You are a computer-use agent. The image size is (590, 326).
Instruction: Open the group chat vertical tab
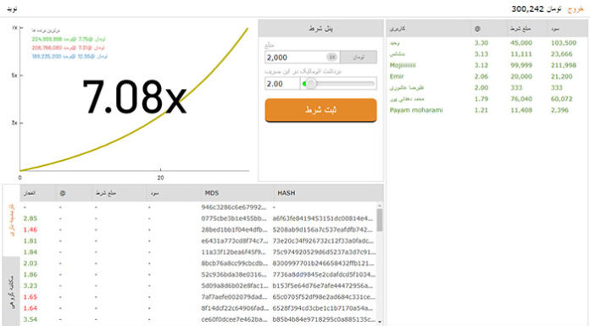pos(12,291)
